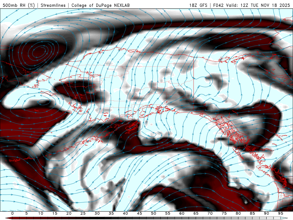
Task: Click the "0" color scale label
Action: point(12,213)
